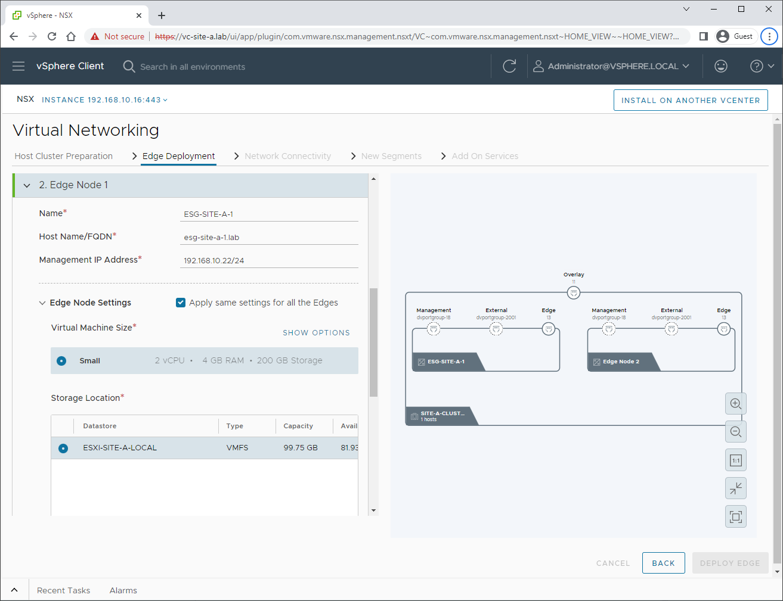The image size is (783, 601).
Task: Select the Small virtual machine size
Action: (61, 361)
